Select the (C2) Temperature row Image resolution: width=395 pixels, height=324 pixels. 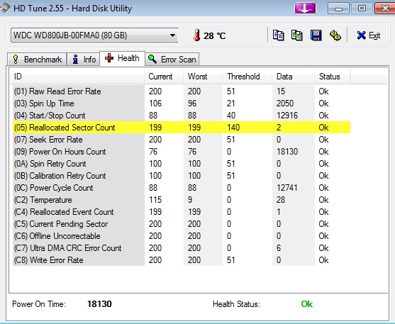click(182, 200)
